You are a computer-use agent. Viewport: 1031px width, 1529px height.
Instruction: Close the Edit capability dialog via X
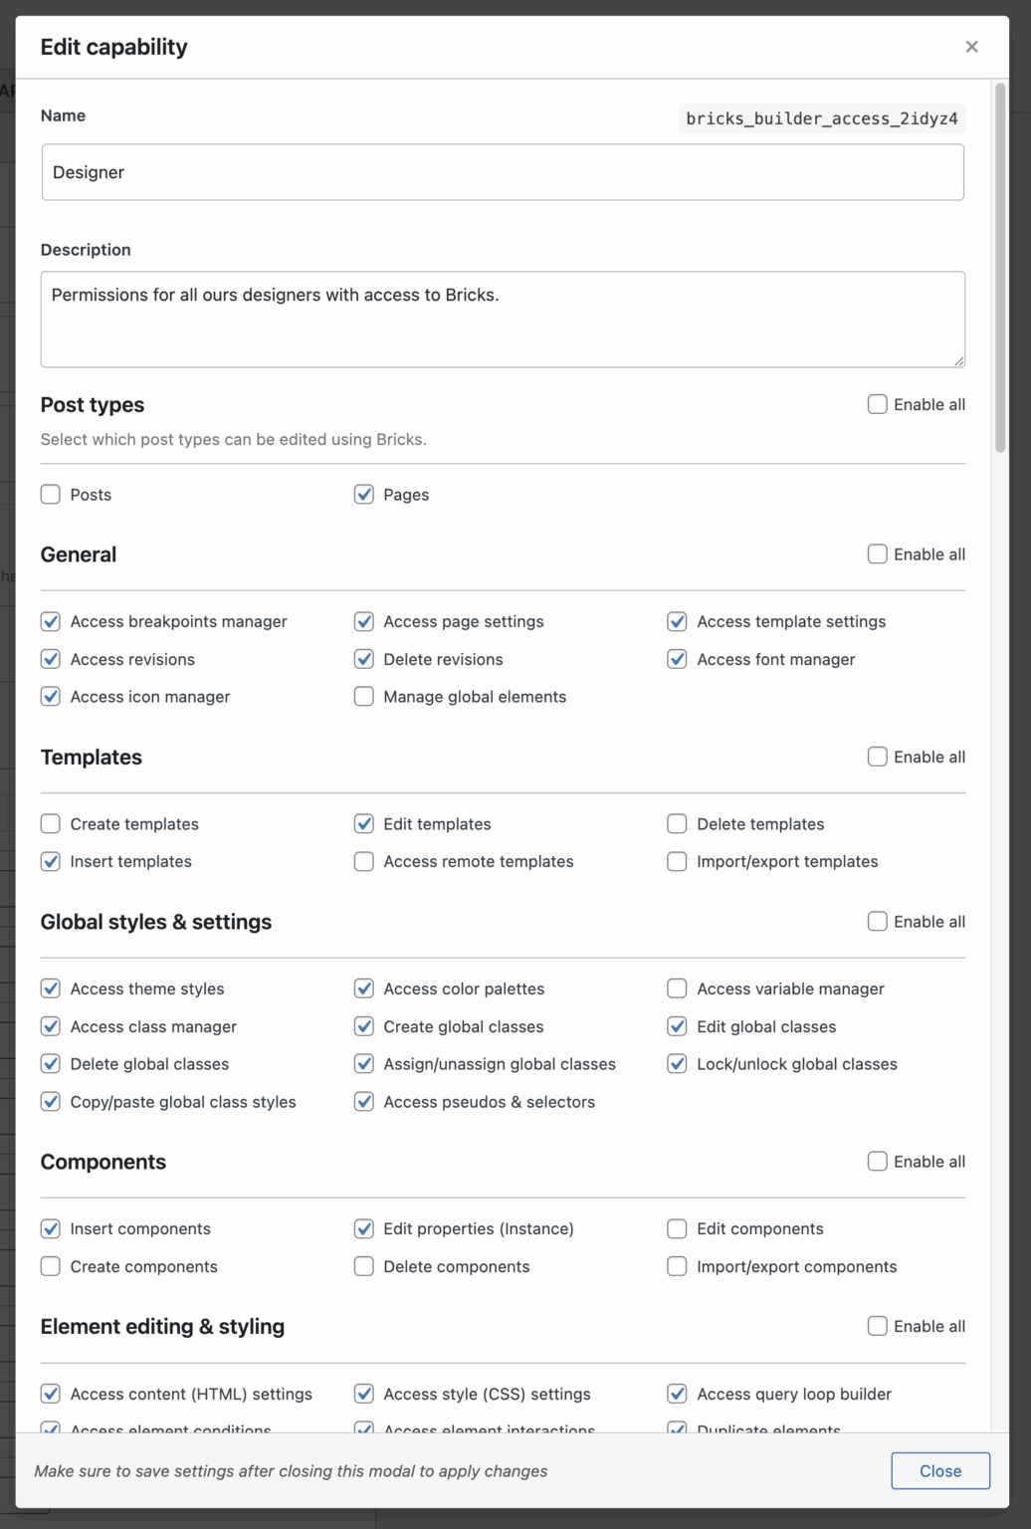point(971,46)
